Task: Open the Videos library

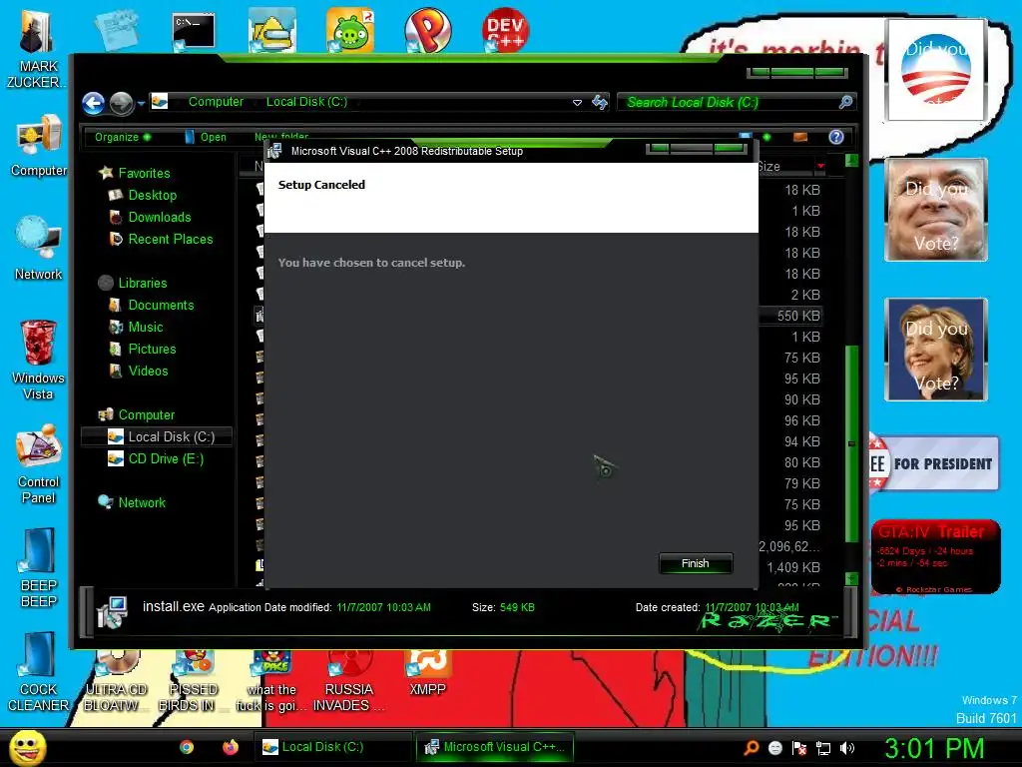Action: [x=148, y=372]
